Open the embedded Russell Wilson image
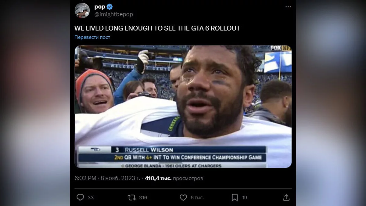The height and width of the screenshot is (206, 366). click(183, 107)
